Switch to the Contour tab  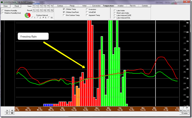click(x=60, y=6)
